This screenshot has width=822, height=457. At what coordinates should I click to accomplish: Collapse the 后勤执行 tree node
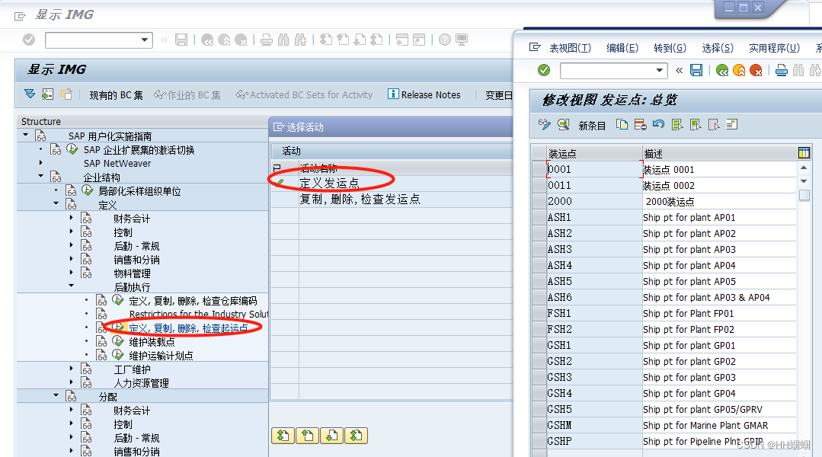72,286
